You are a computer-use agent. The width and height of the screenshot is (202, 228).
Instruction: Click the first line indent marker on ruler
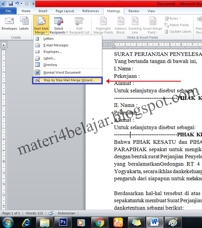(114, 43)
